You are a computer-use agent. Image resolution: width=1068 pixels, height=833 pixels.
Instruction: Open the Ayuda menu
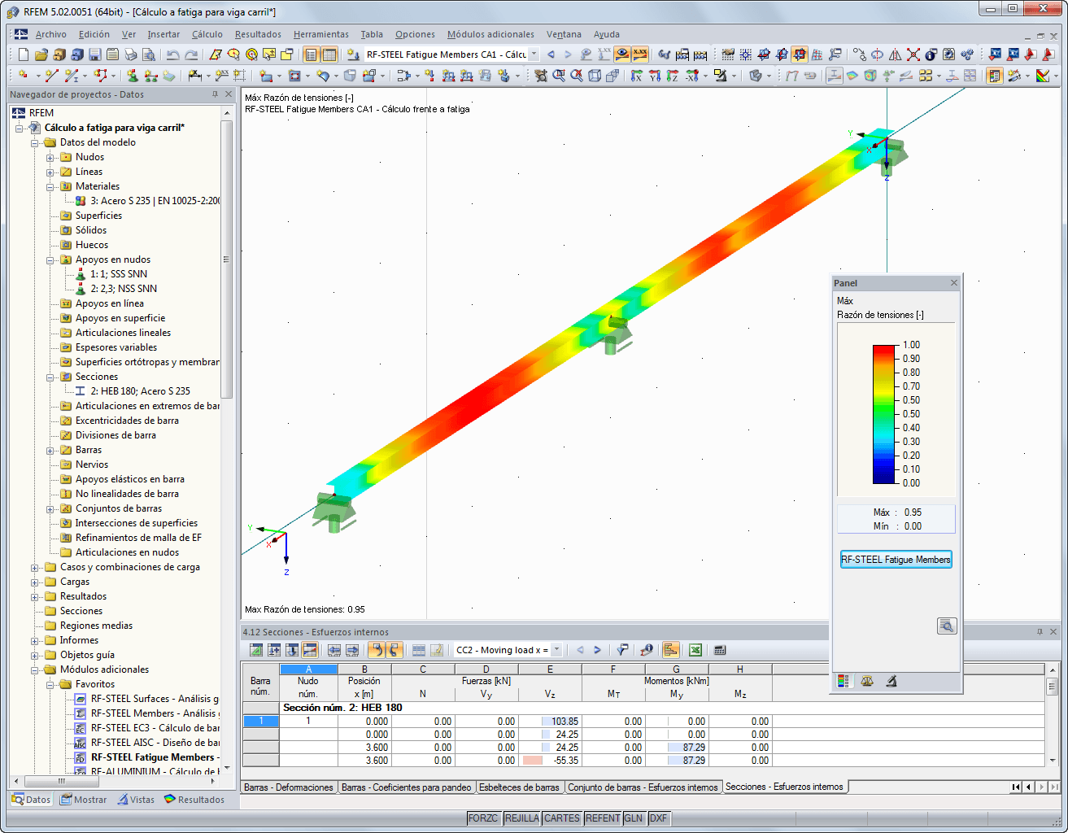(607, 34)
